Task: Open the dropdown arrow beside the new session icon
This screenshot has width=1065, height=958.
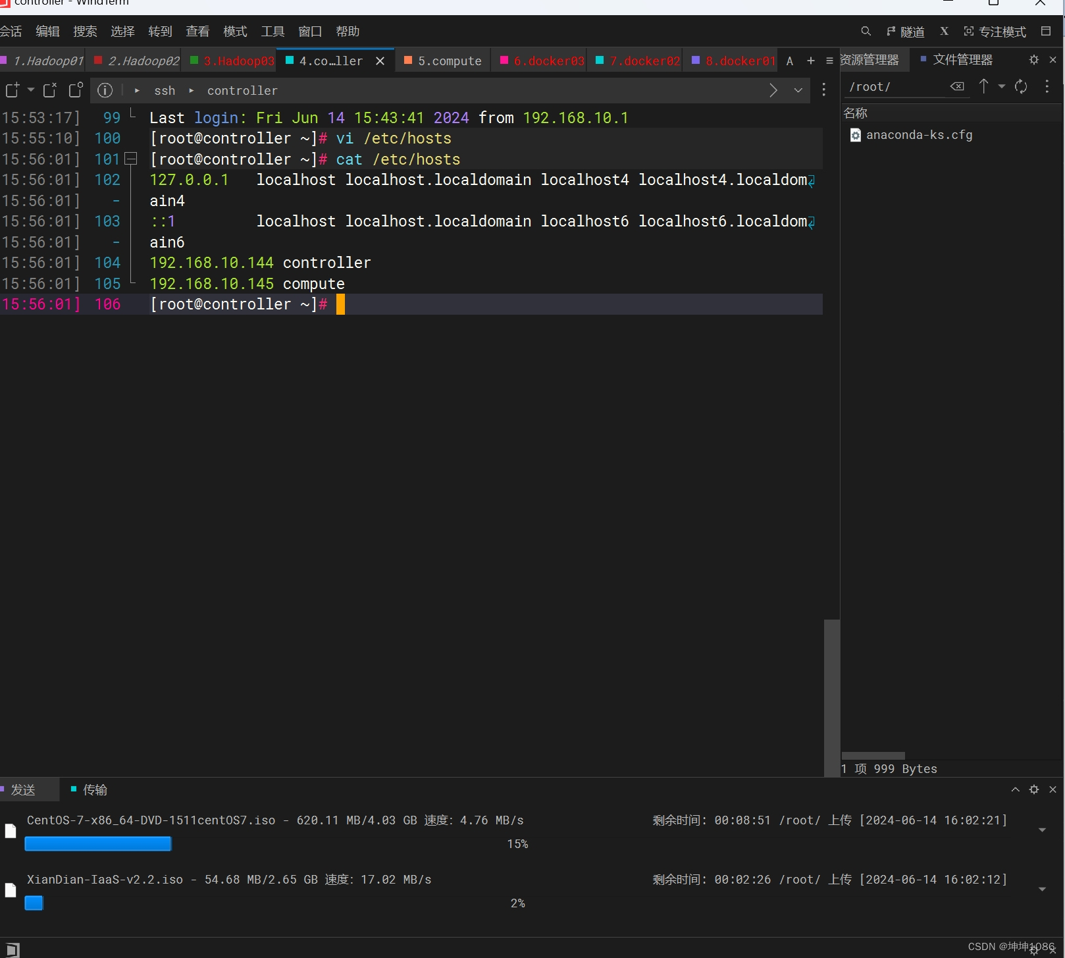Action: click(31, 90)
